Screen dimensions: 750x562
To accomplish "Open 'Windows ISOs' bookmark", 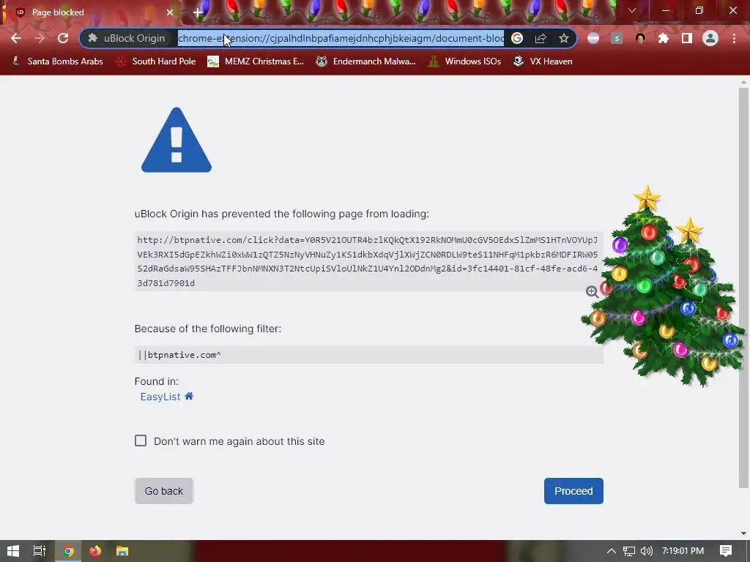I will coord(464,61).
